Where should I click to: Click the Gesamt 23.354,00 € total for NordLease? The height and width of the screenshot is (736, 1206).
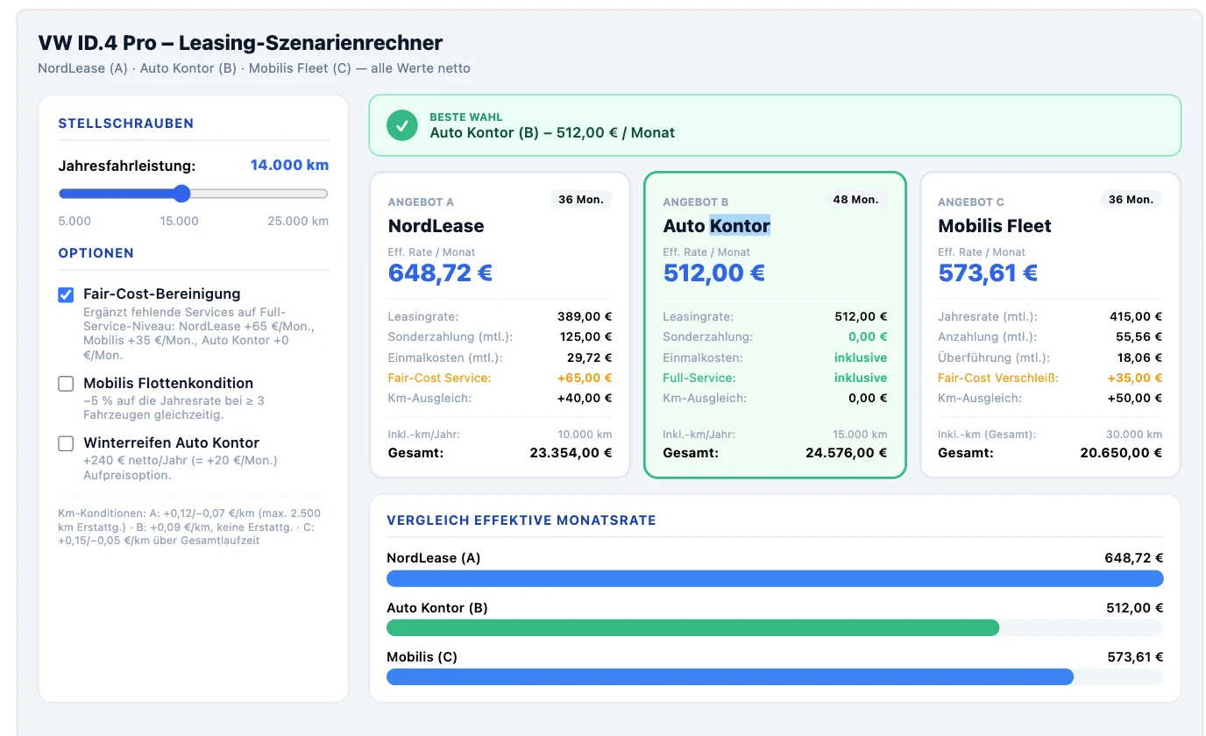[x=571, y=453]
